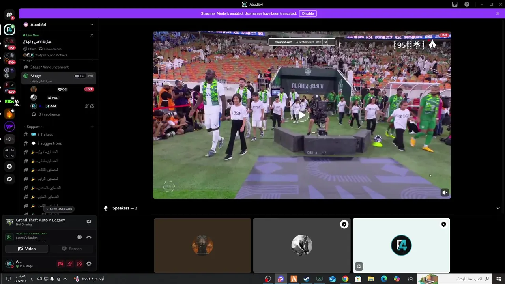
Task: Click the PRO speaker in Stage list
Action: tap(62, 98)
